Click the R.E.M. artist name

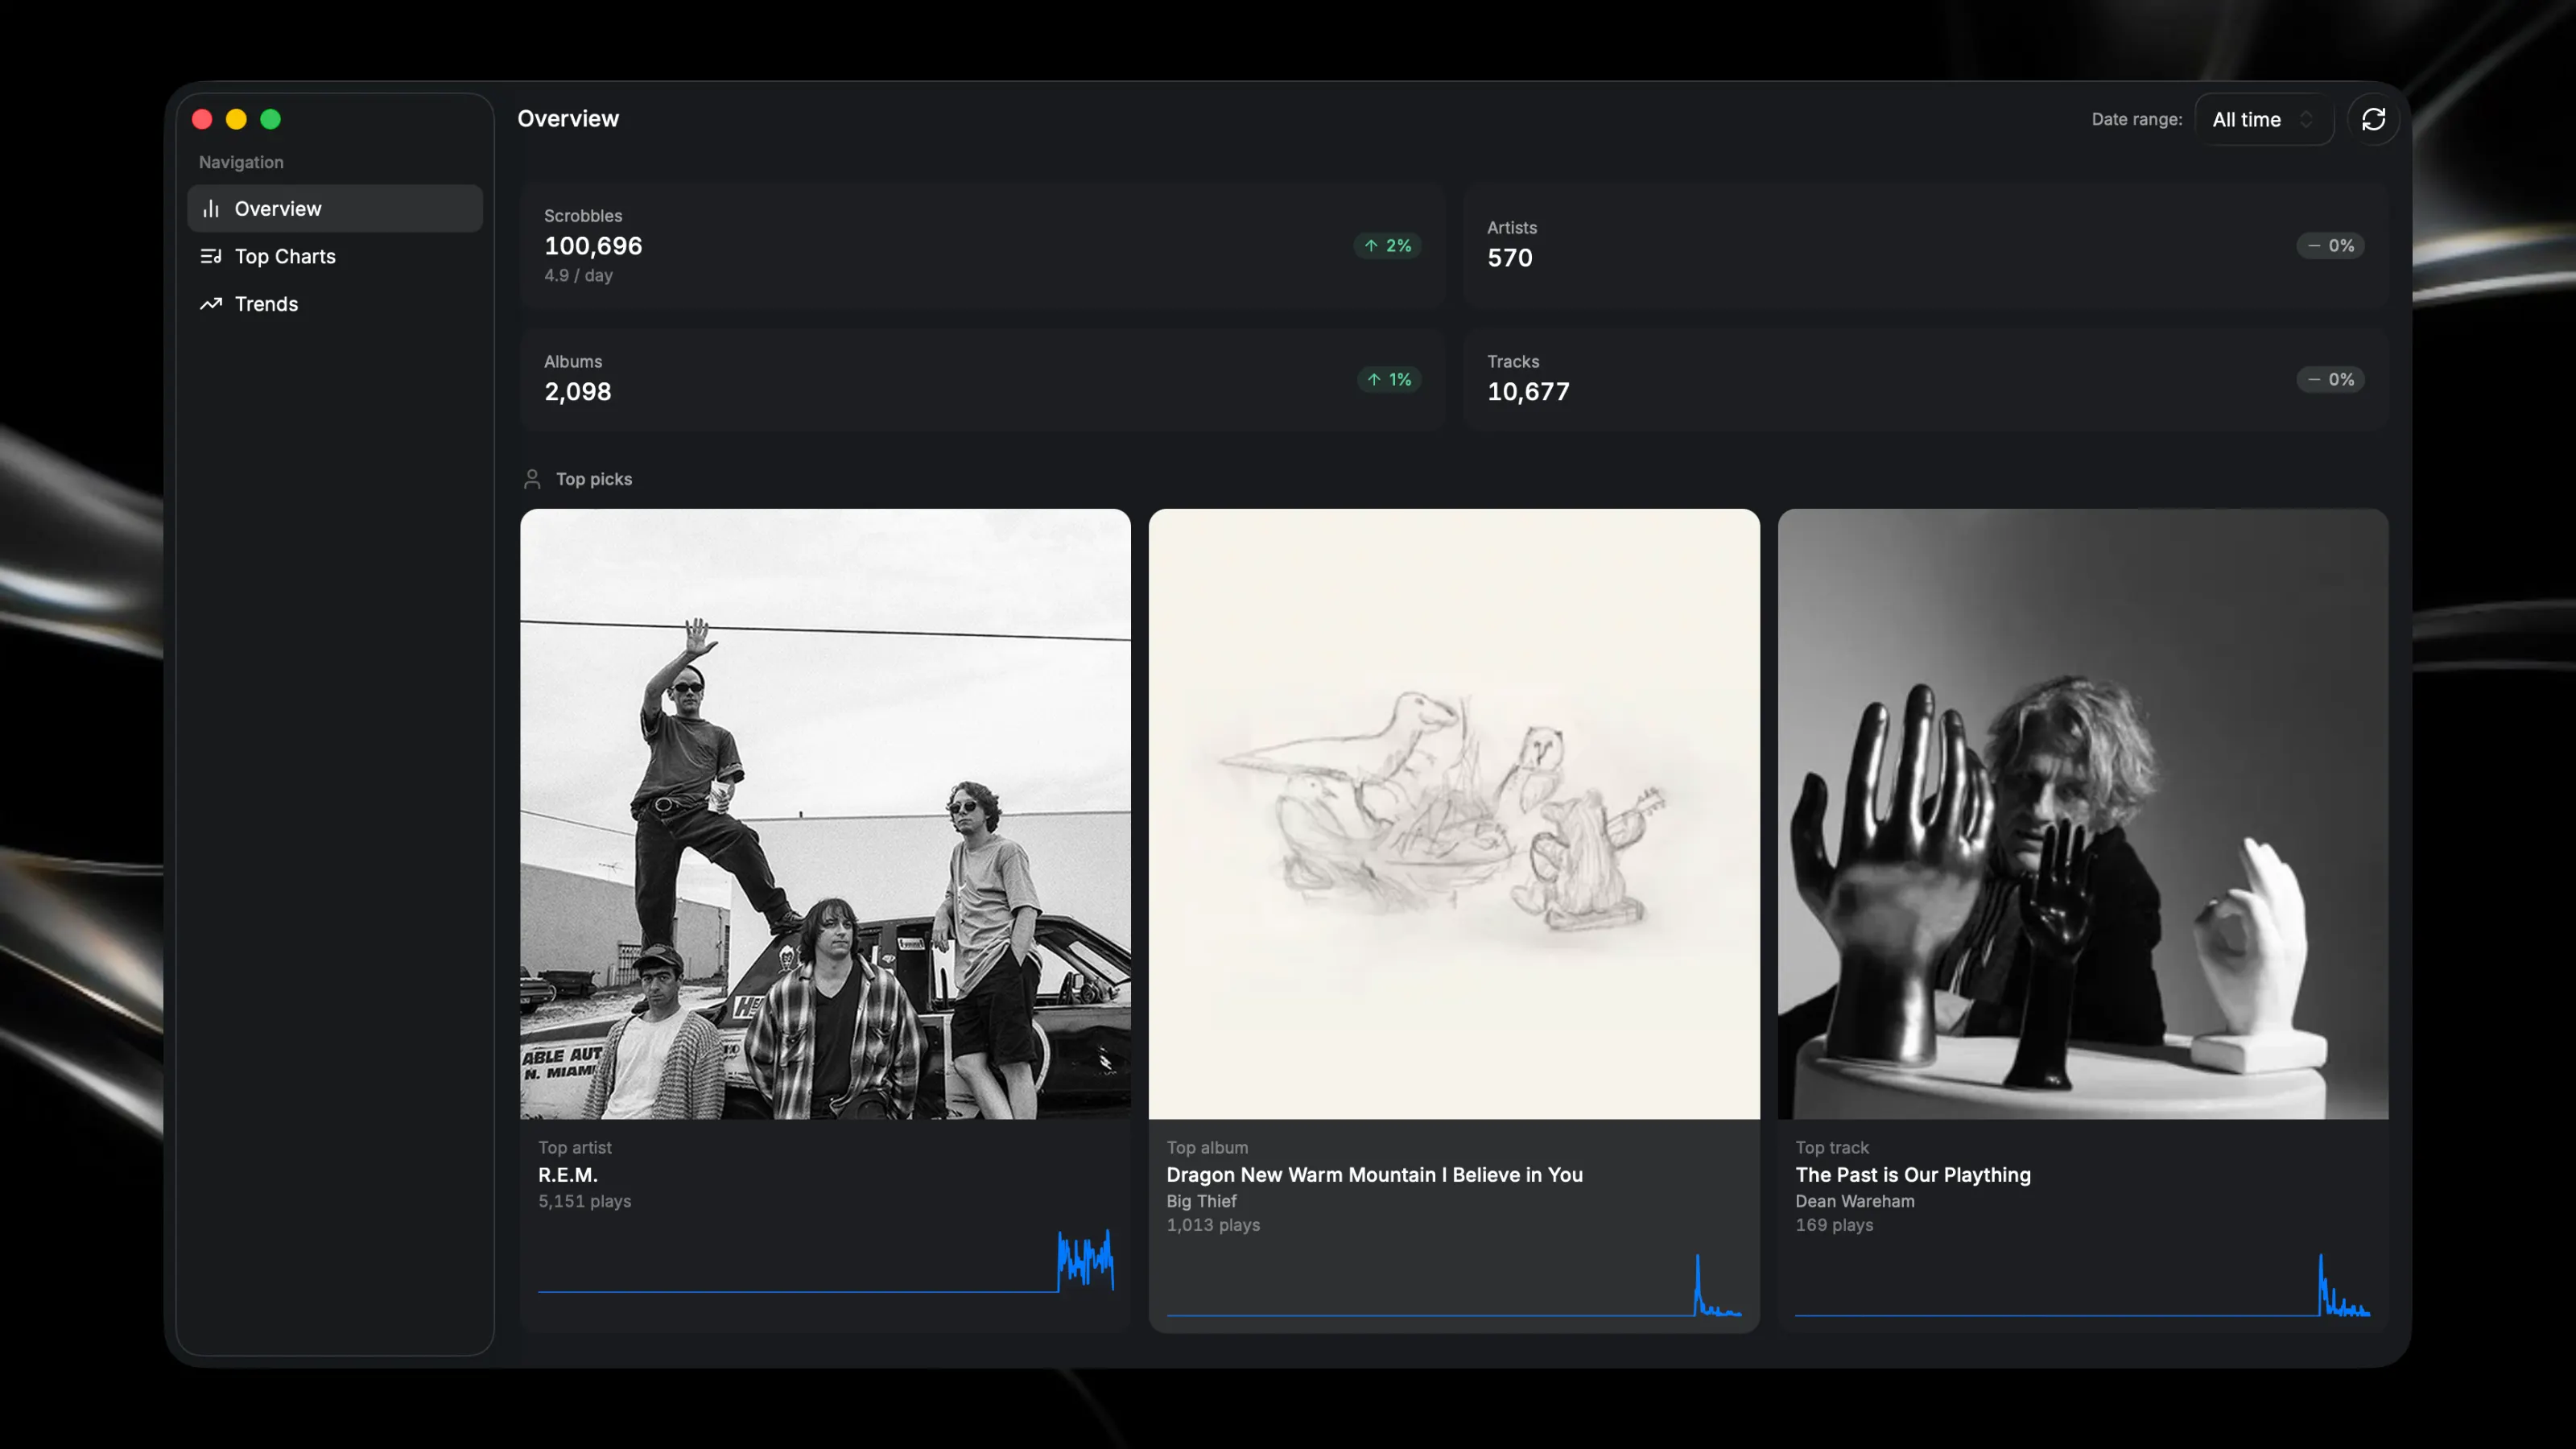[x=568, y=1174]
